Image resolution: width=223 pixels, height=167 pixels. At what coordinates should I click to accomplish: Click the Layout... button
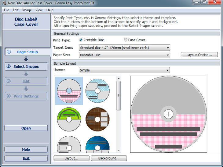[x=71, y=158]
